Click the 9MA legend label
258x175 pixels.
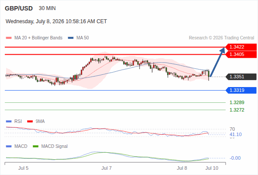coord(40,121)
